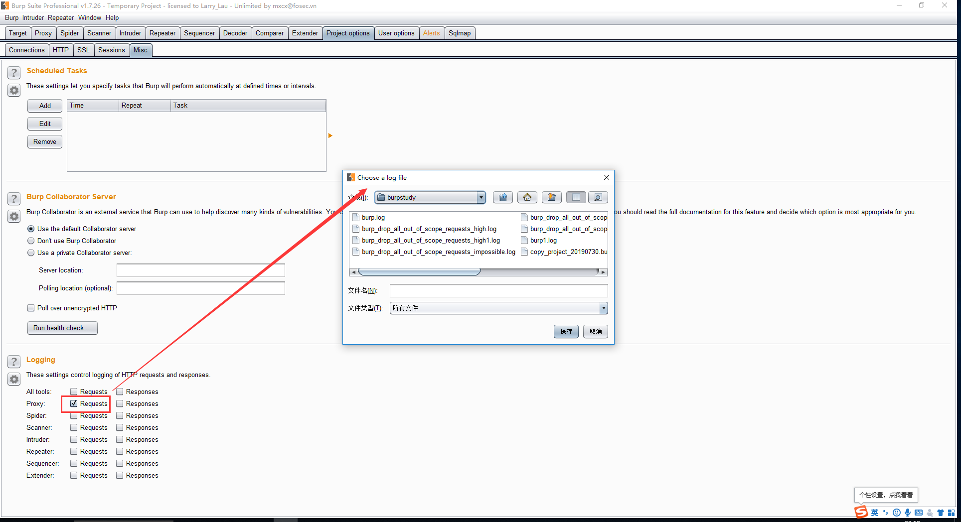This screenshot has height=522, width=961.
Task: Click the Sogou microphone voice input icon
Action: point(908,513)
